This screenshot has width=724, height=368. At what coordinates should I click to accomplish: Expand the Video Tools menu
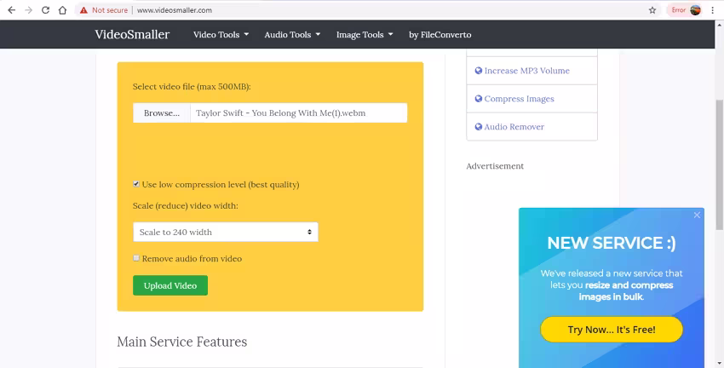221,35
